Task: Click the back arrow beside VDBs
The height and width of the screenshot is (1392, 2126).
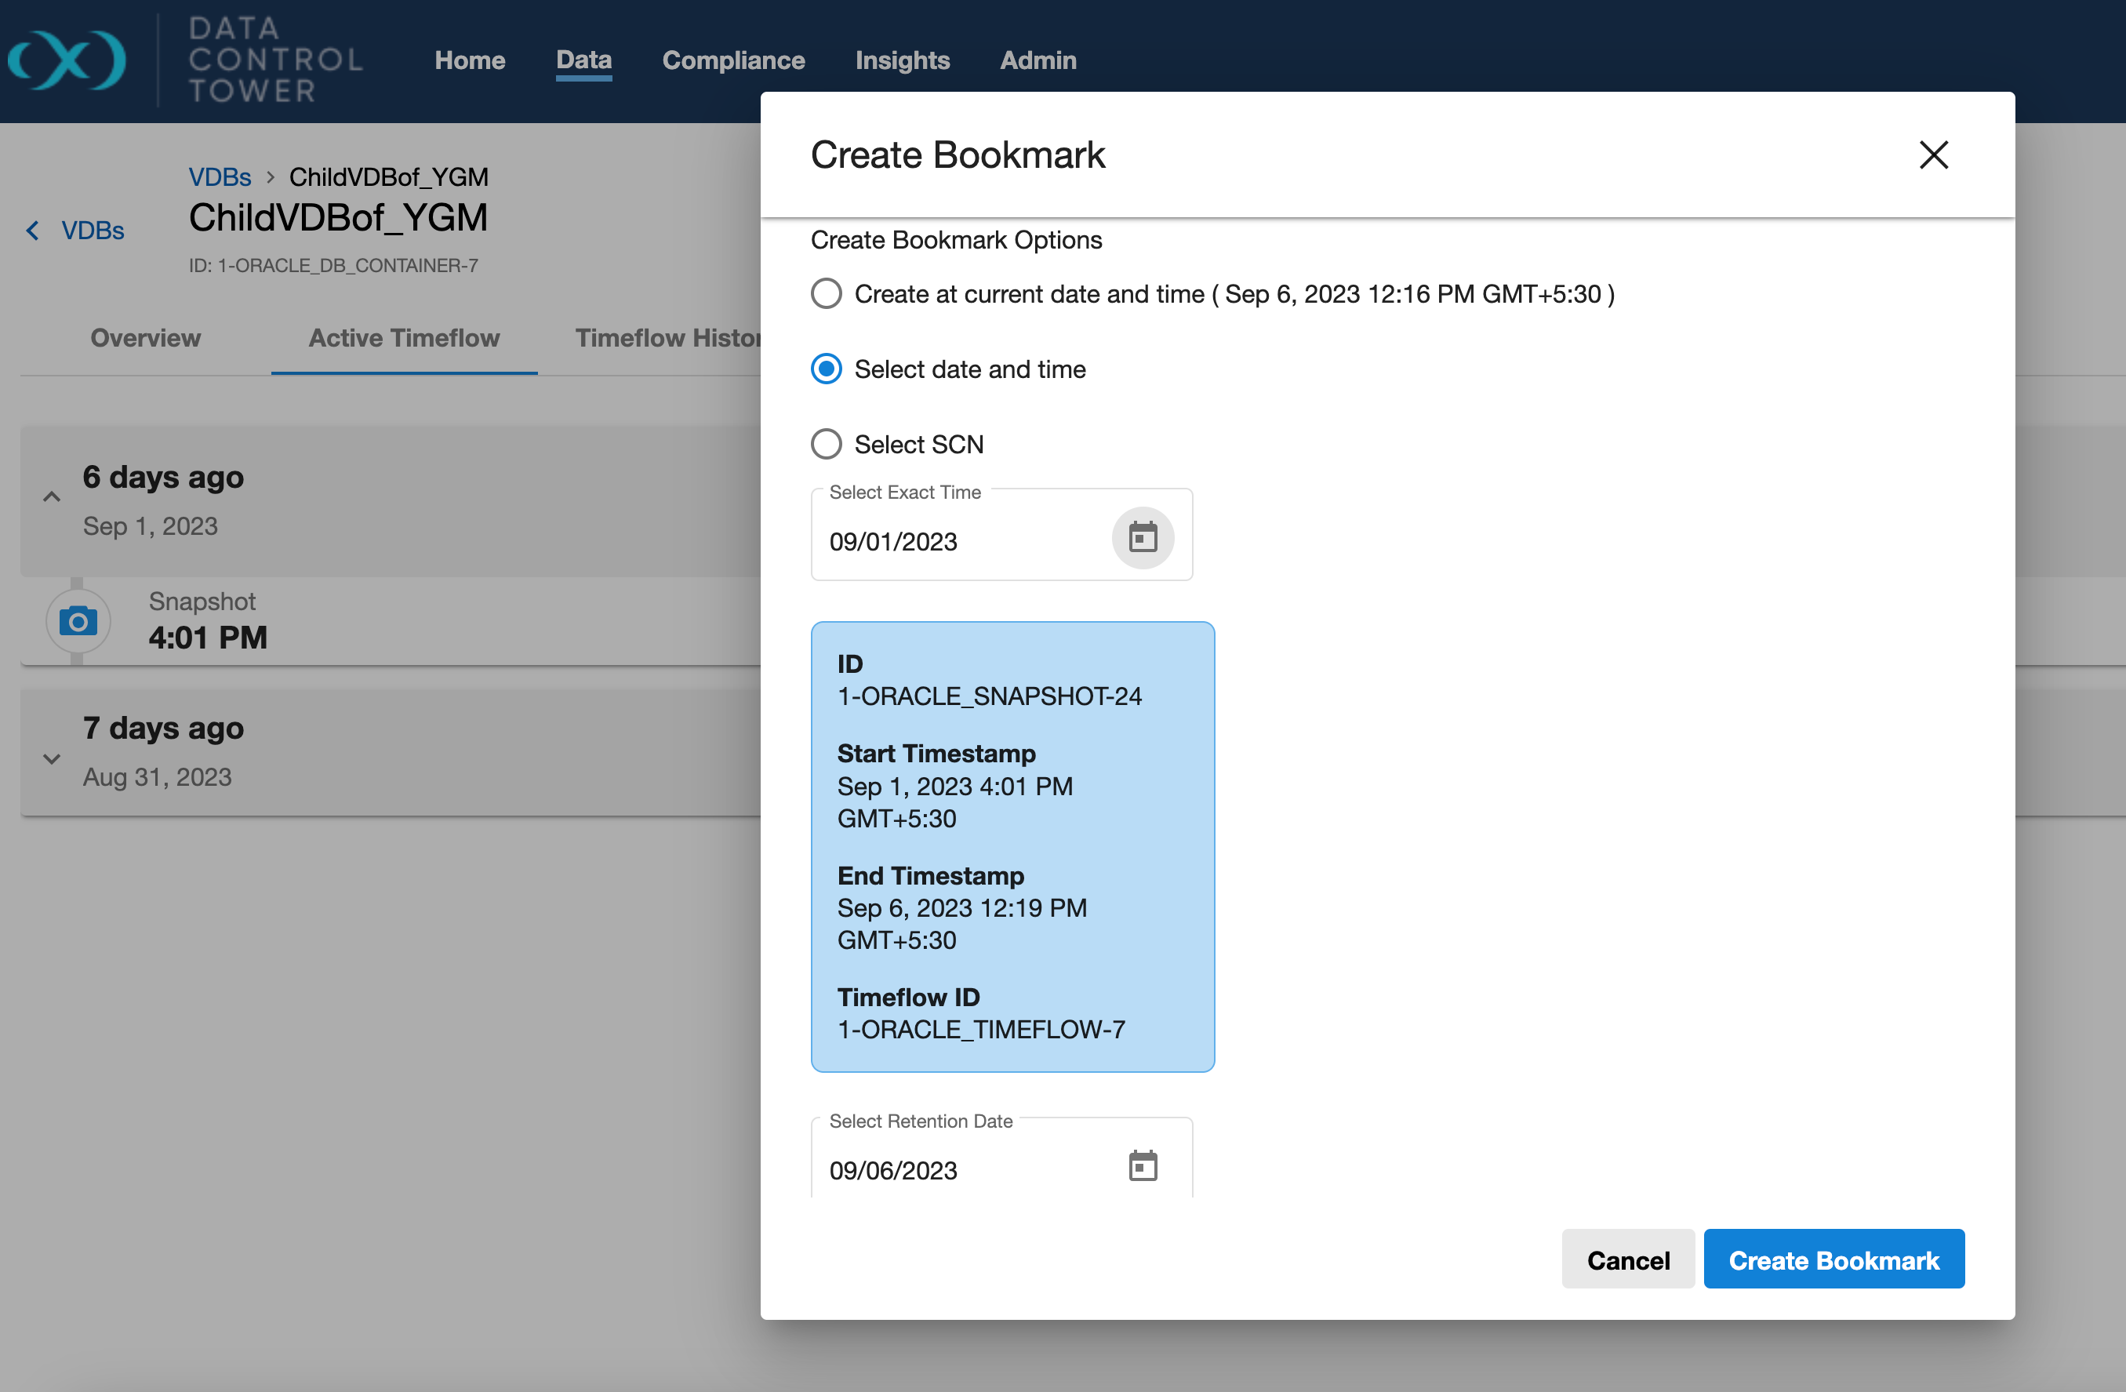Action: tap(33, 231)
